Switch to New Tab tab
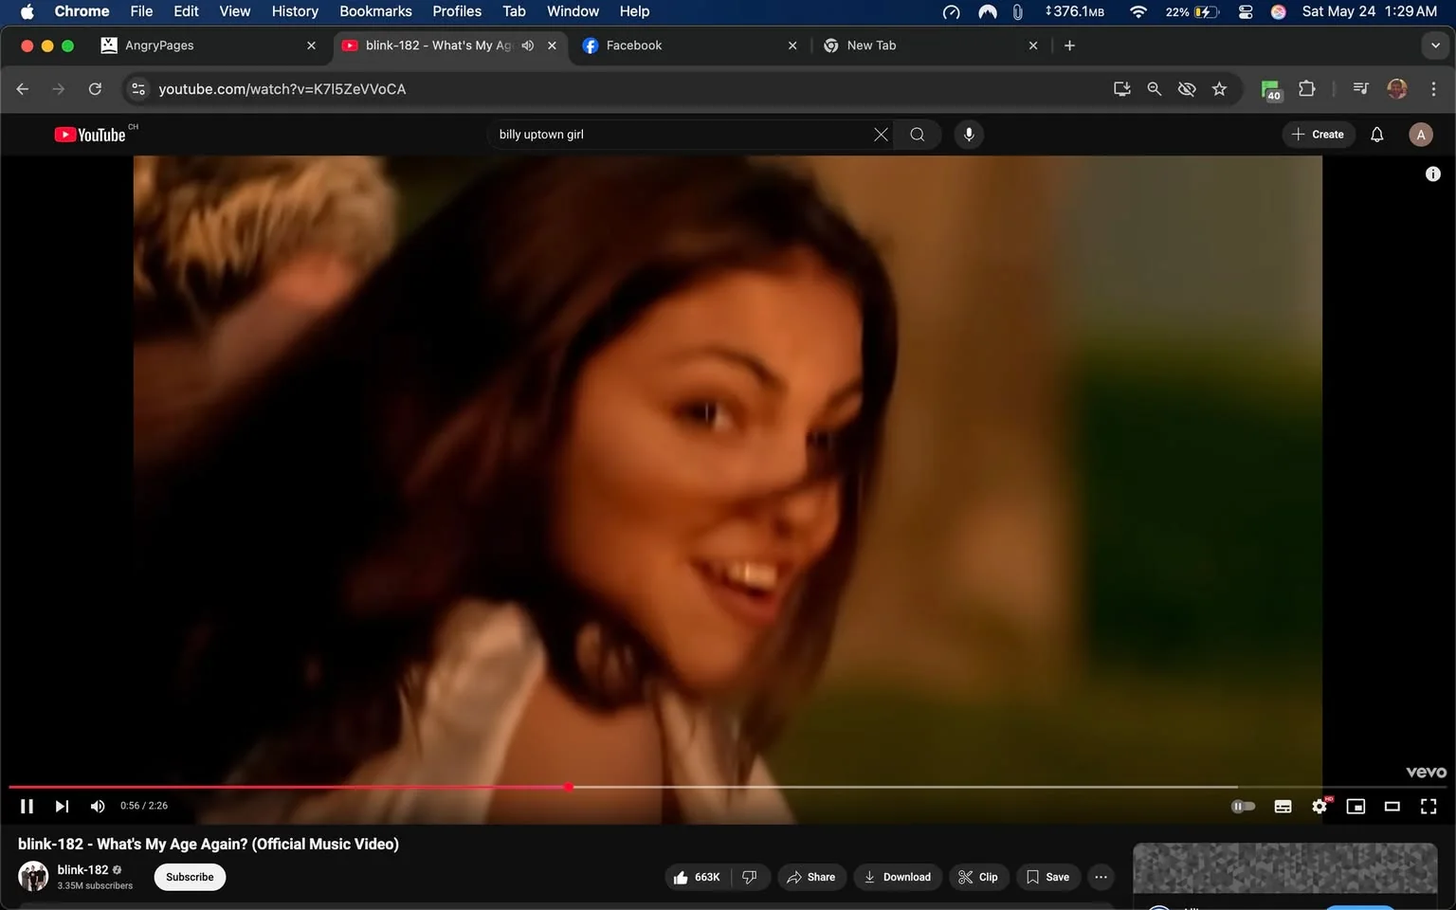This screenshot has height=910, width=1456. click(929, 45)
